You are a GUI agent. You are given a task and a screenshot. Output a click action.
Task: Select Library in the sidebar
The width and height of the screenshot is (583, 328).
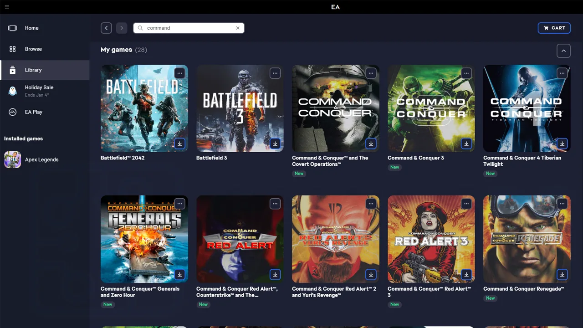tap(45, 70)
